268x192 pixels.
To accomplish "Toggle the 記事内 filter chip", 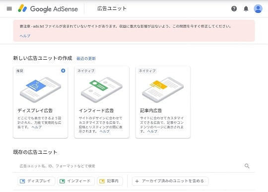I will 110,181.
